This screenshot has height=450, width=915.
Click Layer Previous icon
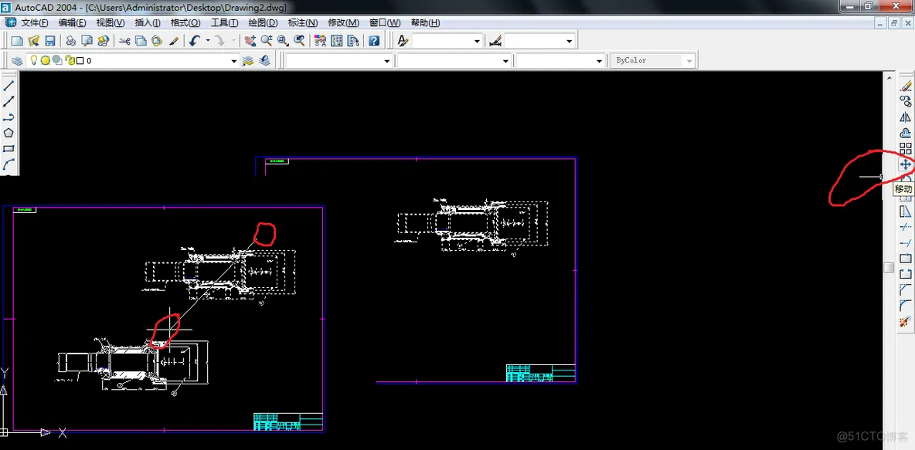[264, 61]
